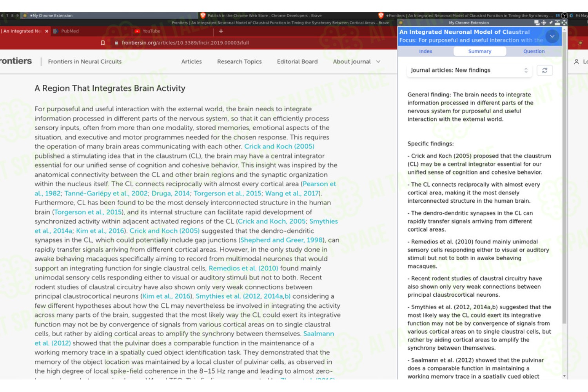
Task: Select the Summary tab
Action: pos(479,51)
